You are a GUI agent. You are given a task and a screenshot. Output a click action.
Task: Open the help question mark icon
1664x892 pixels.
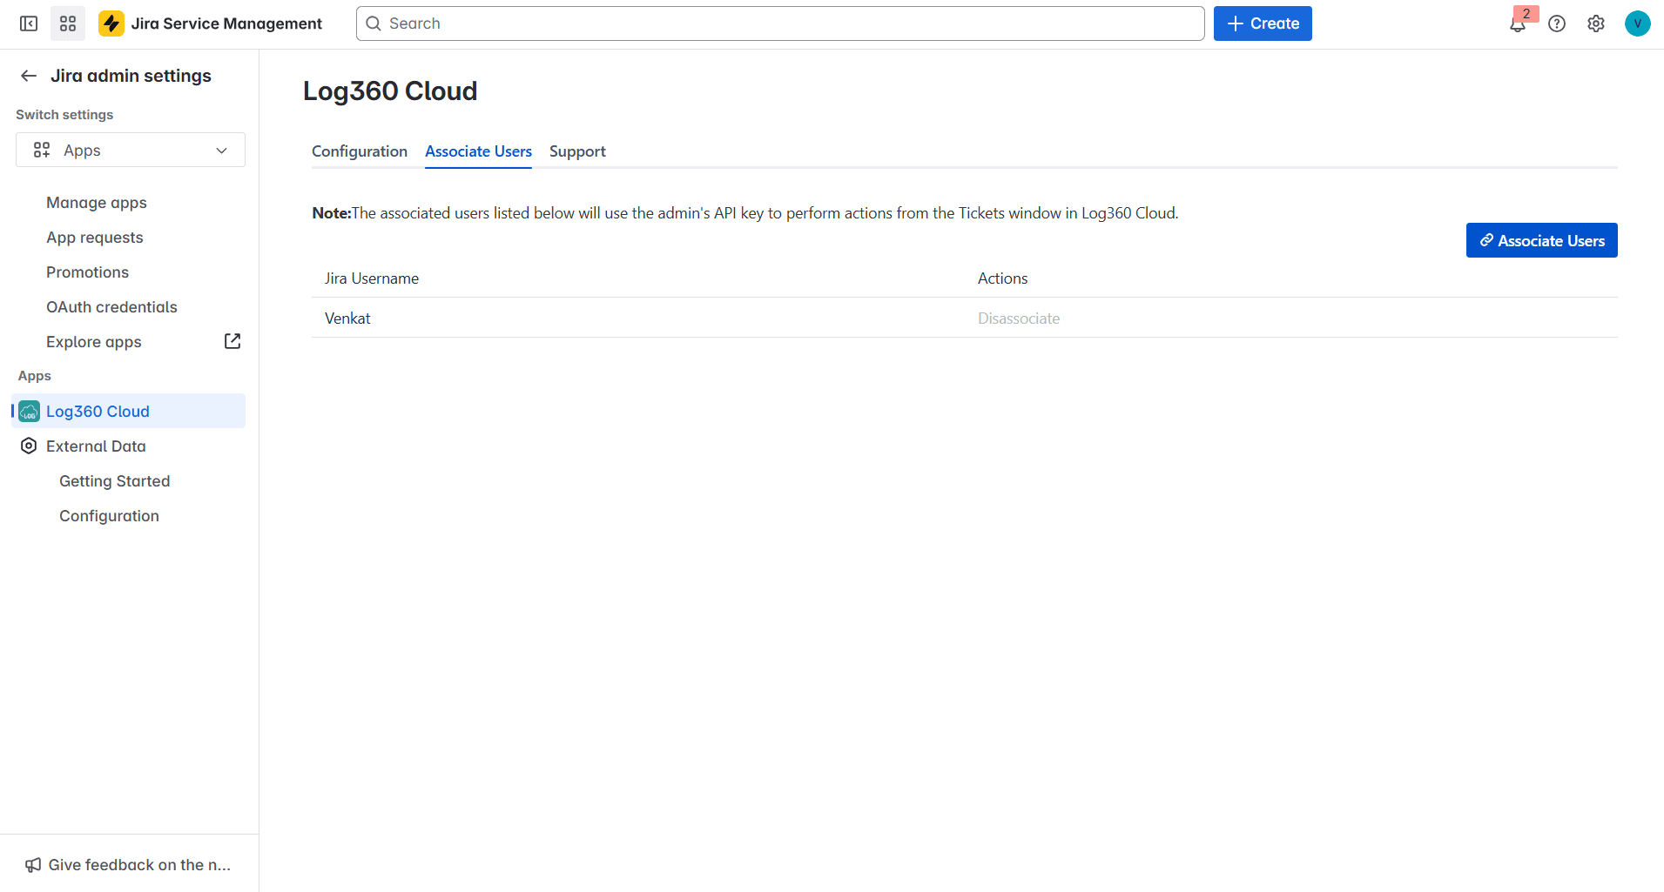pyautogui.click(x=1558, y=23)
